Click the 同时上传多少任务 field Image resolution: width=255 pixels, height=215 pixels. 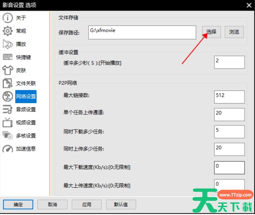229,149
